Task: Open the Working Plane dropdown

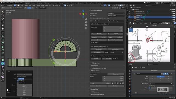Action: point(116,13)
